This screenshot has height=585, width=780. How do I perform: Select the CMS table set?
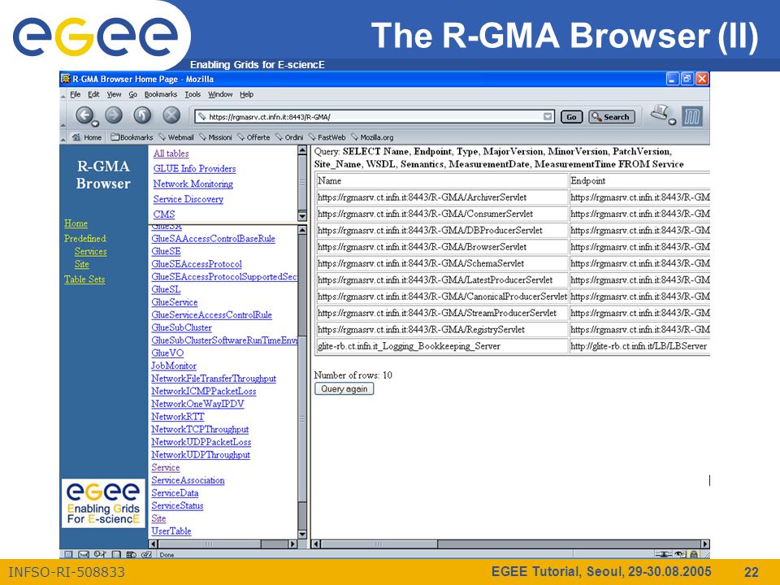click(164, 214)
